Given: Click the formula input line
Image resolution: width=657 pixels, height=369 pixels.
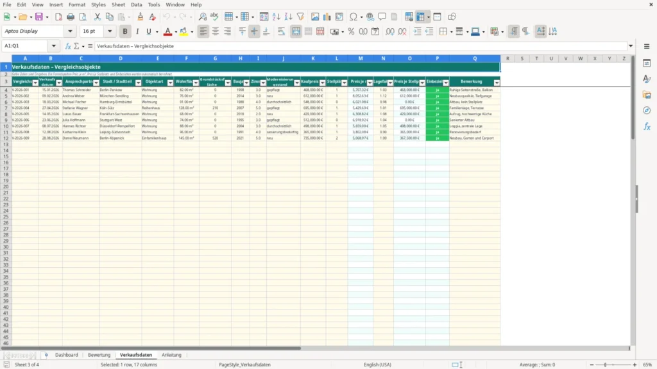Looking at the screenshot, I should pos(361,46).
